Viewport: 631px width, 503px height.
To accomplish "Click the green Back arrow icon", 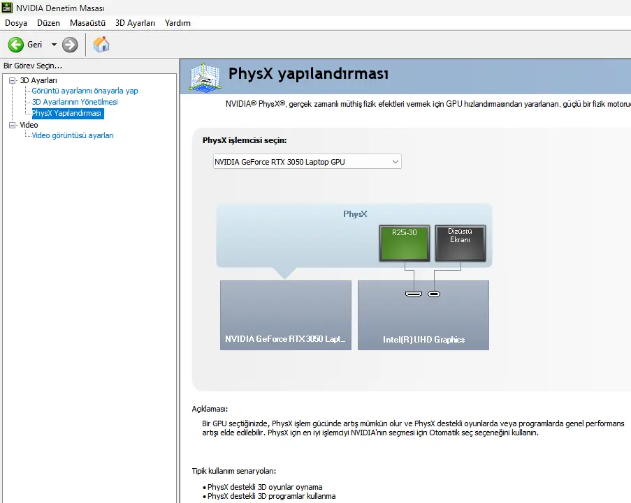I will (16, 45).
